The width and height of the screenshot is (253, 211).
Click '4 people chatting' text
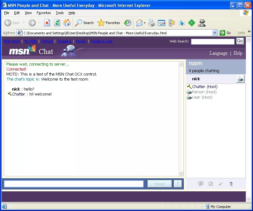204,71
